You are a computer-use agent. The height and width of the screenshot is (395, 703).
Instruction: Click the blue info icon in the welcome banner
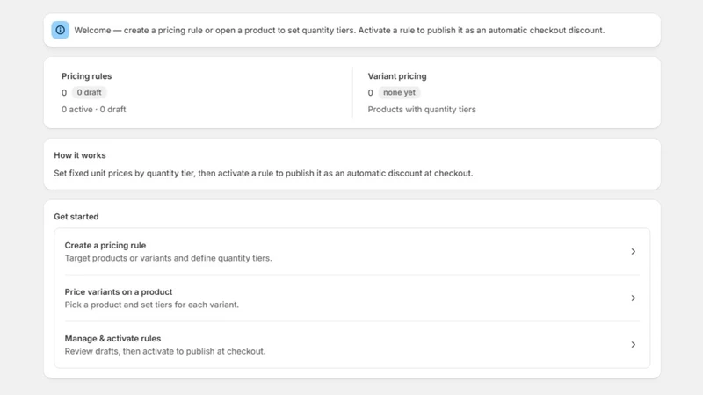click(60, 30)
